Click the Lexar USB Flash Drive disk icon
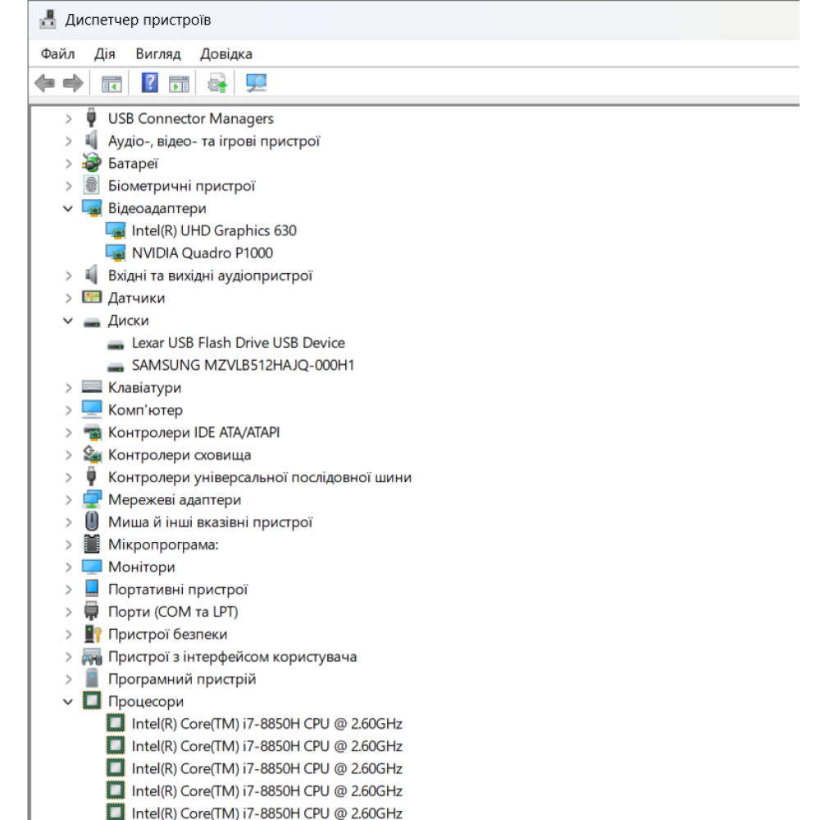This screenshot has height=820, width=820. (x=116, y=344)
